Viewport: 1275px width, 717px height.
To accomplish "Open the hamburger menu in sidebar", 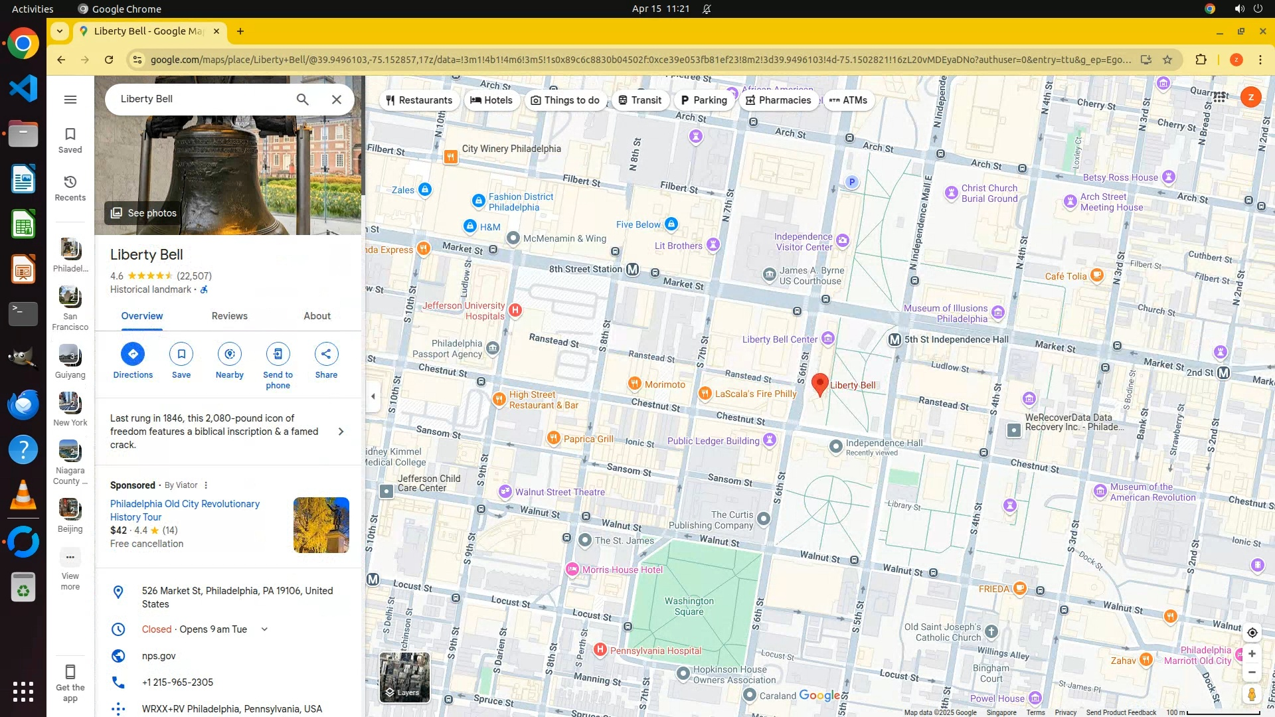I will pos(70,100).
